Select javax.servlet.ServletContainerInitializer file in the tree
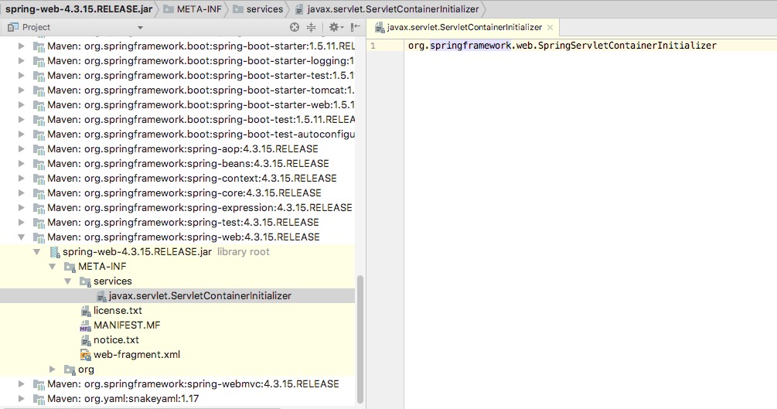The width and height of the screenshot is (777, 409). pyautogui.click(x=177, y=296)
